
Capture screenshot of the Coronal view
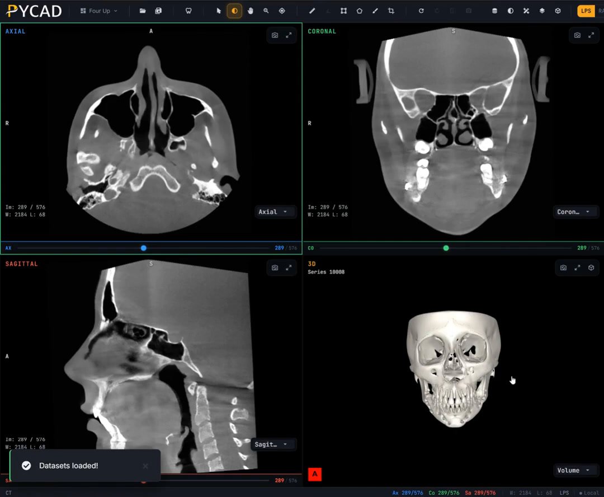(x=577, y=35)
